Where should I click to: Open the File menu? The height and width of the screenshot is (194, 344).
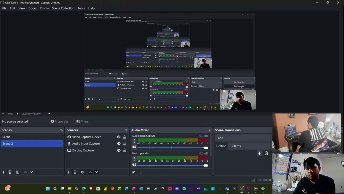pyautogui.click(x=4, y=8)
